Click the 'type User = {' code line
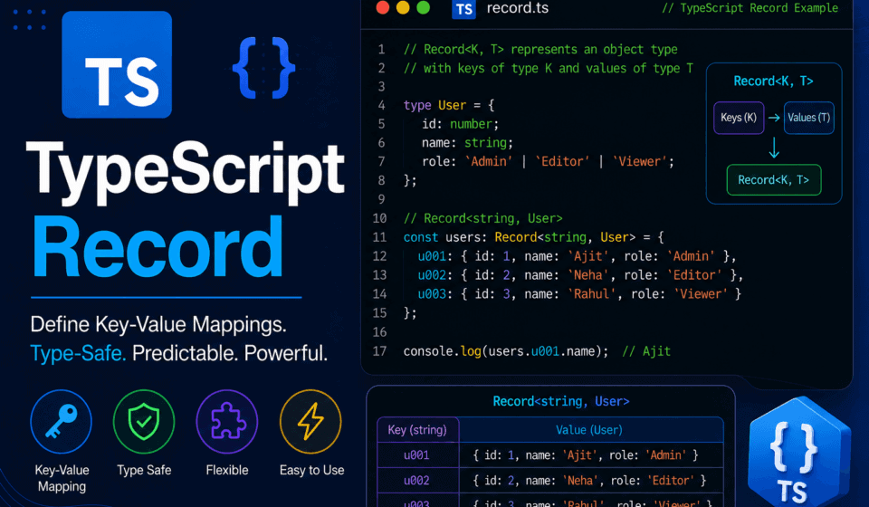 point(449,105)
